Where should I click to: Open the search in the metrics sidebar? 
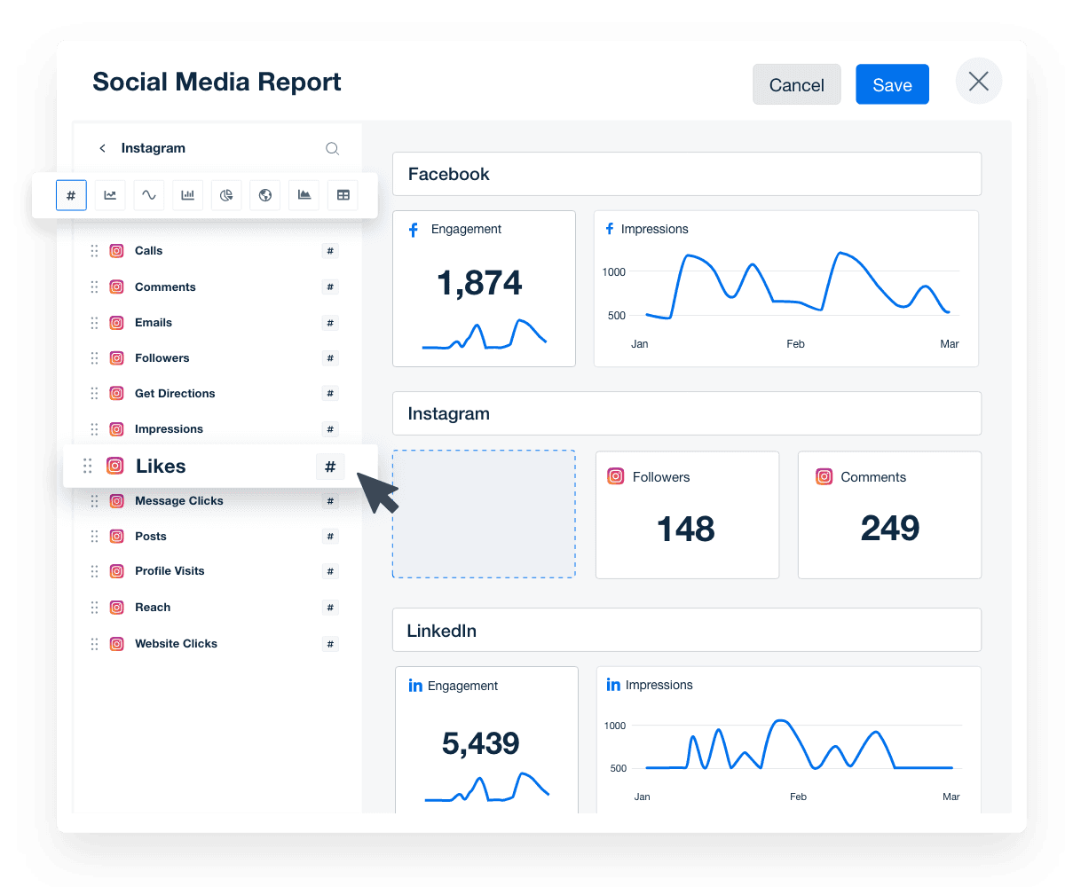[x=333, y=148]
